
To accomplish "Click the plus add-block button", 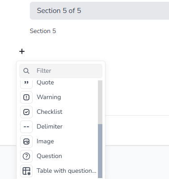I will coord(22,51).
